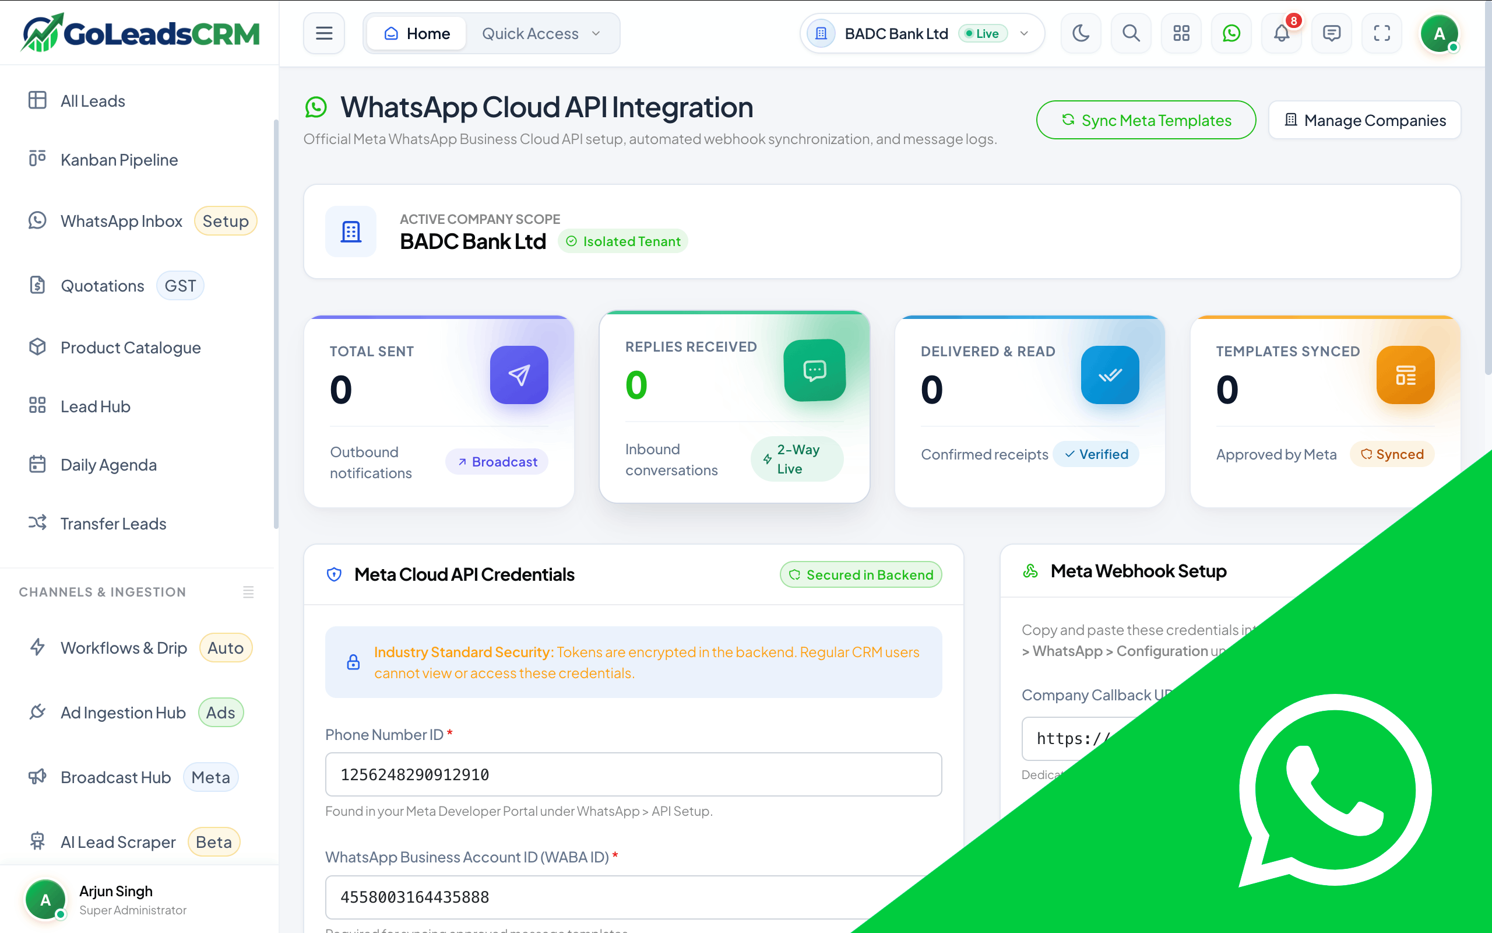Select the Home tab
This screenshot has width=1492, height=933.
pos(416,33)
